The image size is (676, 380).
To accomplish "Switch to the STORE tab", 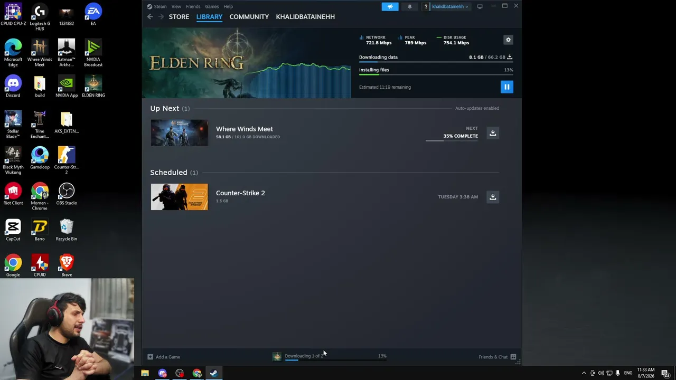I will coord(179,17).
